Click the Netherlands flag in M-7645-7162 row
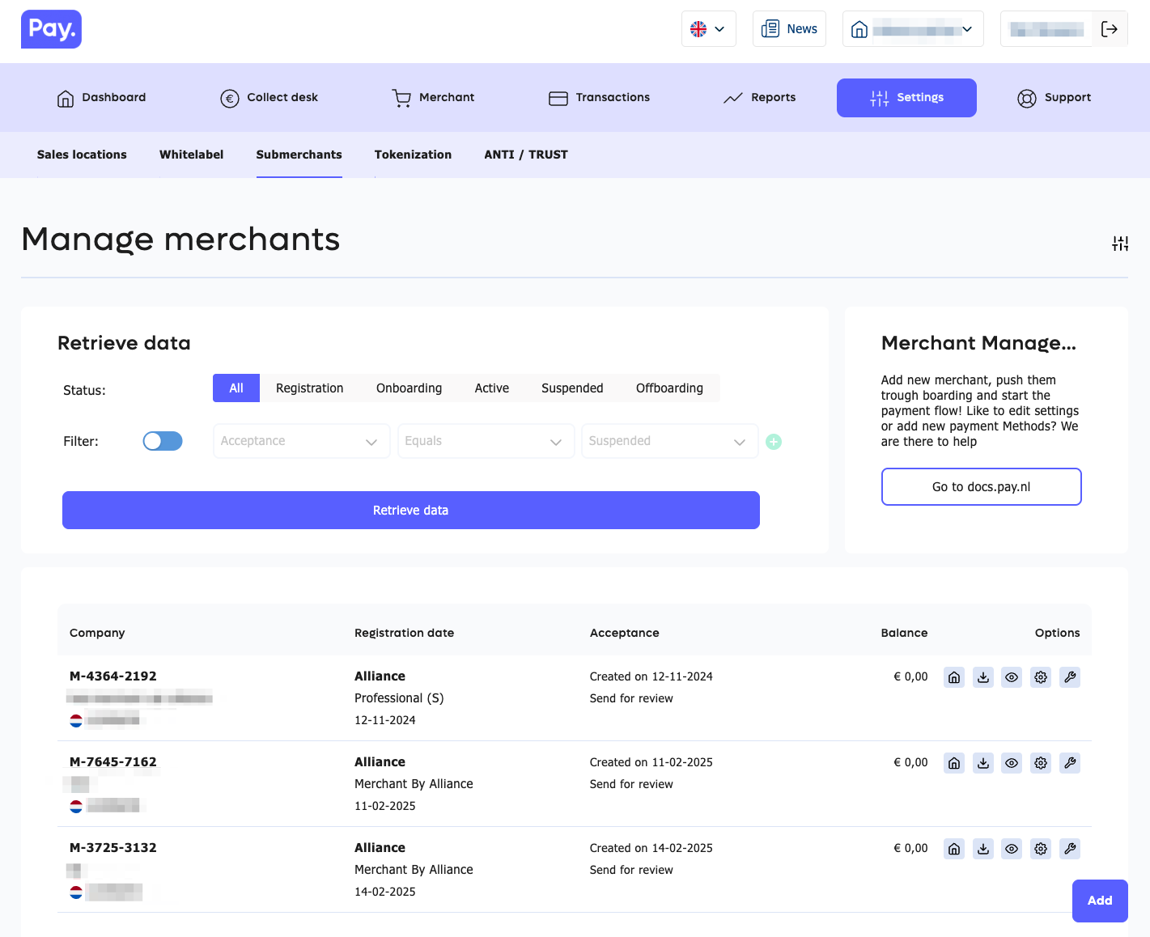Image resolution: width=1150 pixels, height=937 pixels. pyautogui.click(x=76, y=806)
